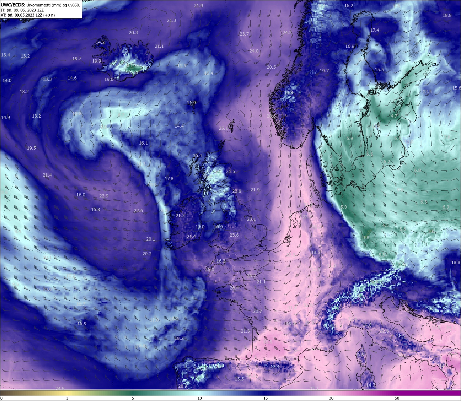
Task: Click the color scale tick label '30'
Action: (331, 398)
